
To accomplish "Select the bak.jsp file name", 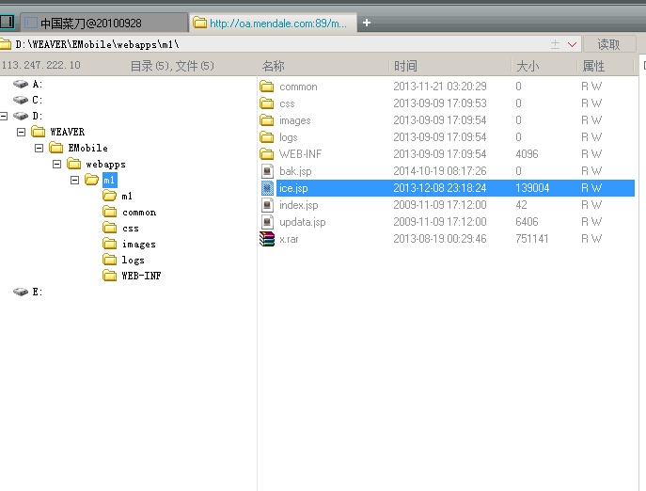I will pos(295,171).
